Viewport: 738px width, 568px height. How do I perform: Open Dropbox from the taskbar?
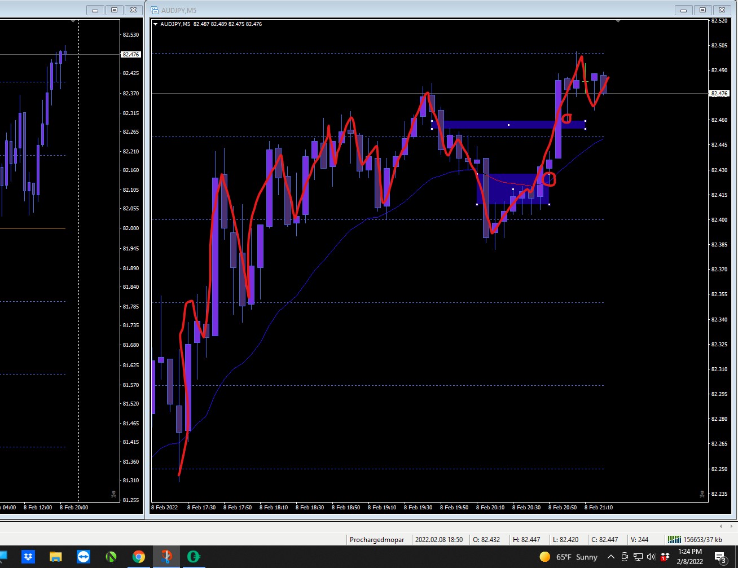28,557
